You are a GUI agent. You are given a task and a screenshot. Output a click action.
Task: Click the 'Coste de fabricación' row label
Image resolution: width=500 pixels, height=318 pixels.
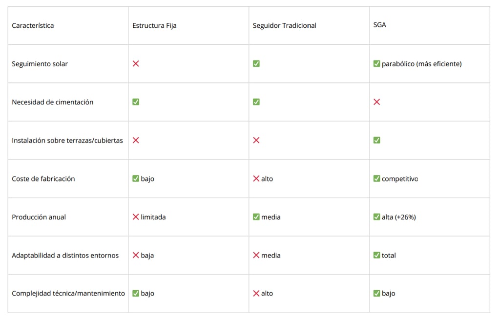coord(43,179)
